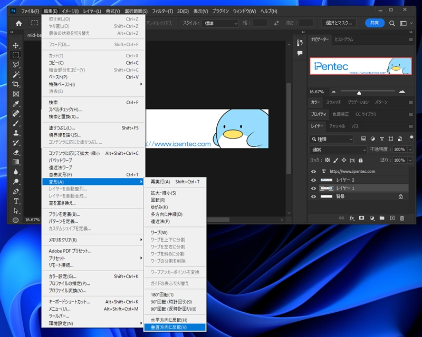Open the スタイル 標準 dropdown
The width and height of the screenshot is (422, 337).
(221, 23)
